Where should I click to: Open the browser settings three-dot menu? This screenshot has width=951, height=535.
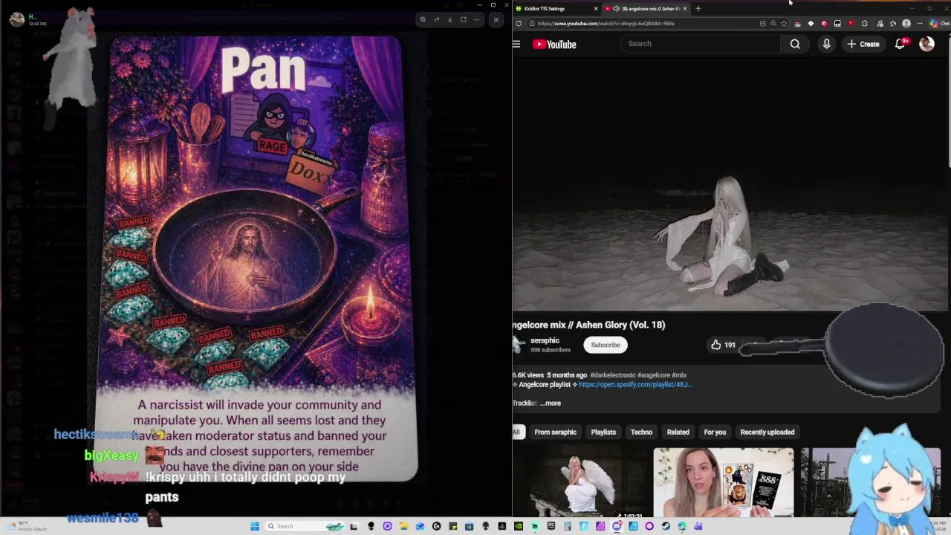tap(920, 23)
